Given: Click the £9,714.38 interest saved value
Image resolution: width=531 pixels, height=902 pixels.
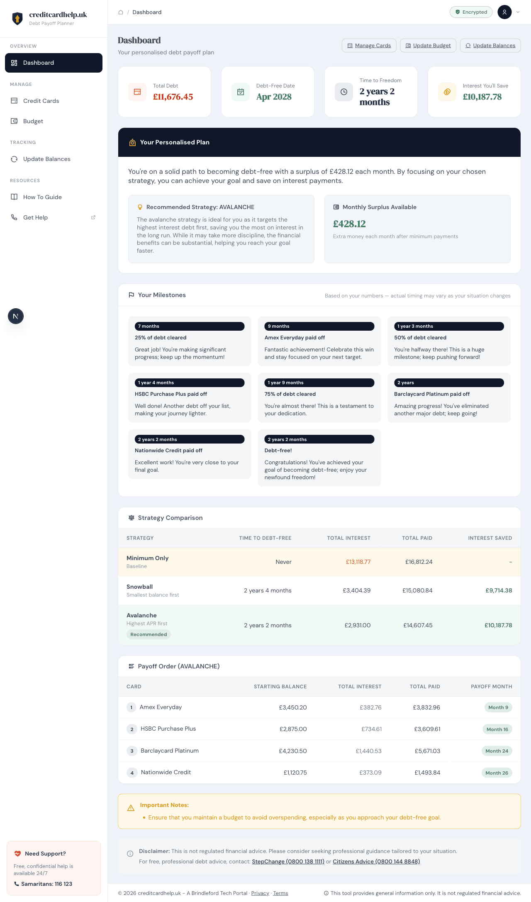Looking at the screenshot, I should click(499, 590).
